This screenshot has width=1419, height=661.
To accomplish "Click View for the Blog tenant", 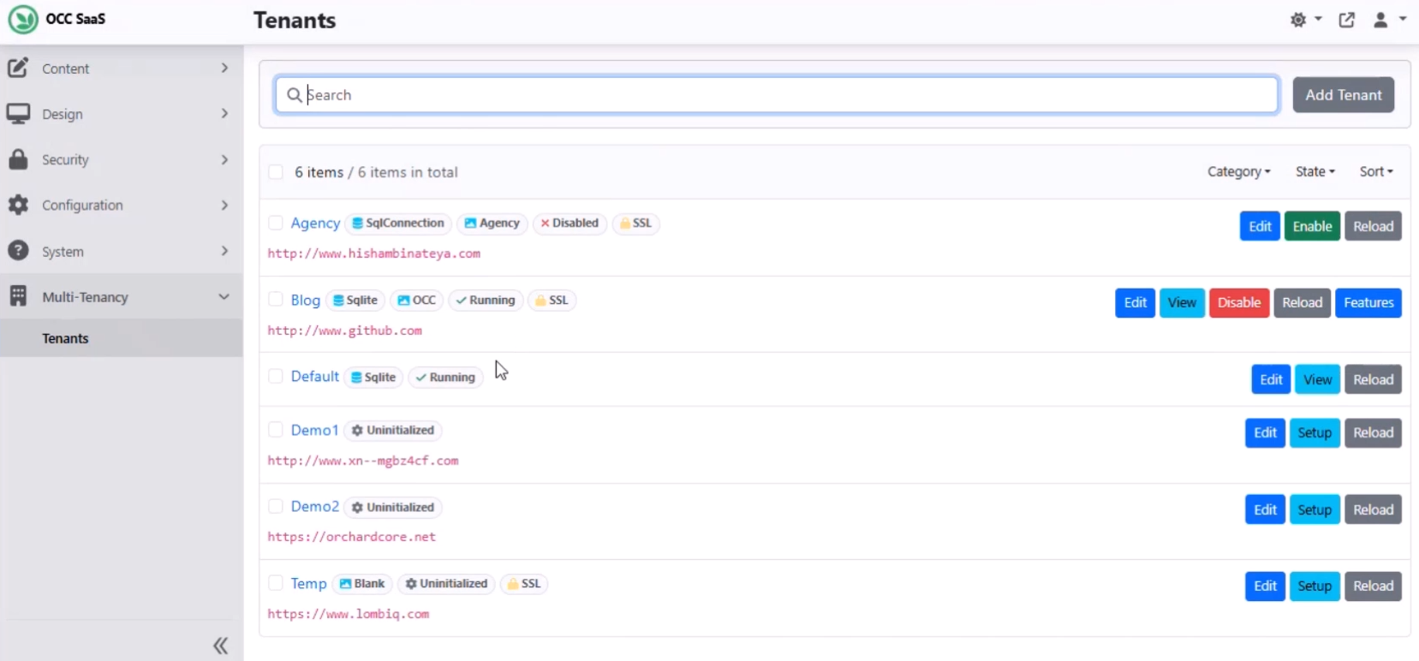I will [1182, 303].
